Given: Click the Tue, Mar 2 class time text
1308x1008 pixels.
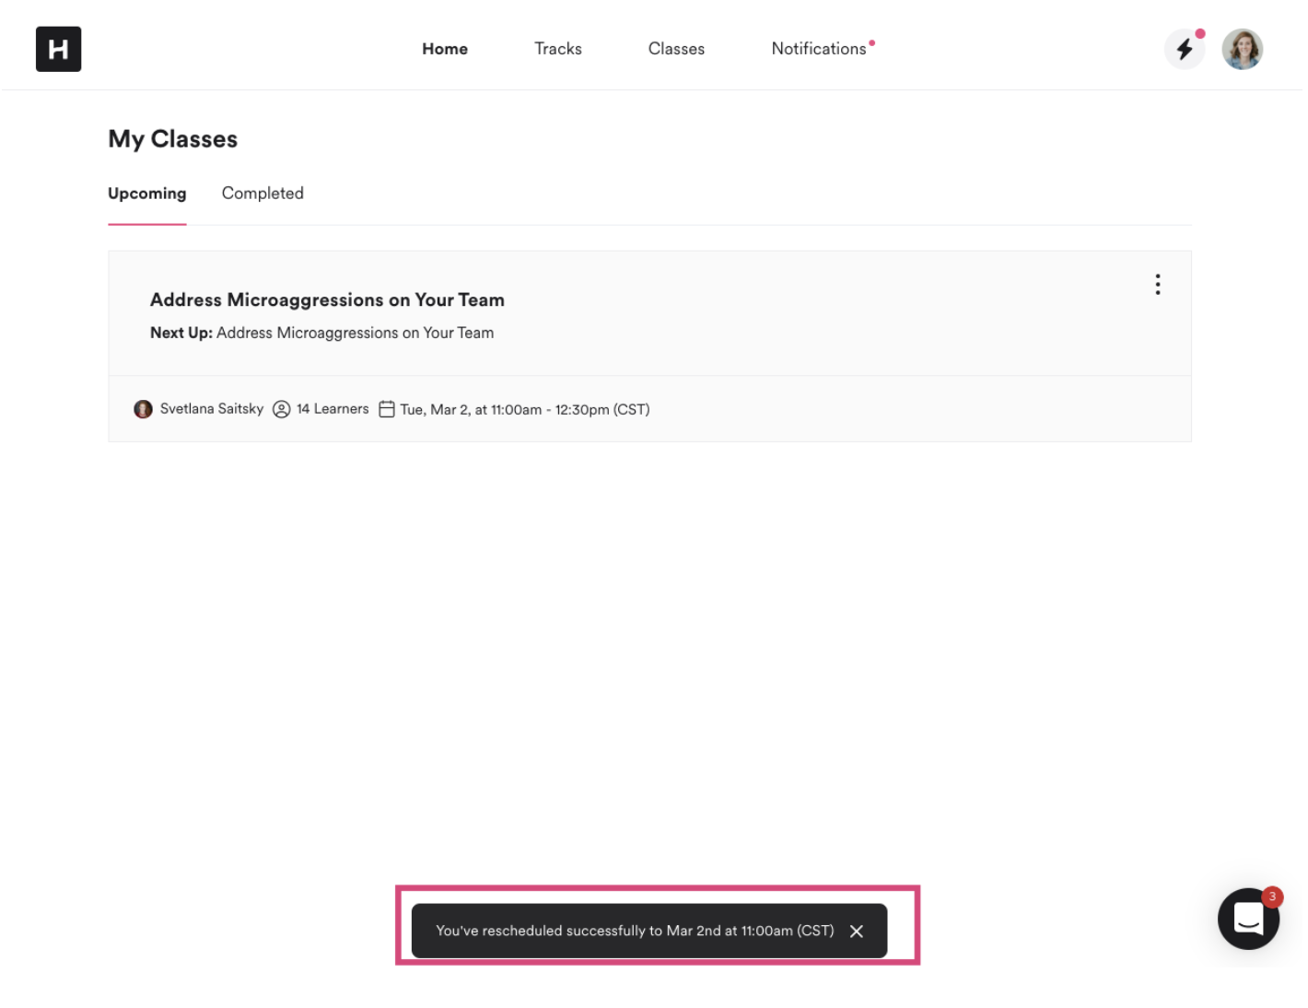Looking at the screenshot, I should pyautogui.click(x=525, y=409).
